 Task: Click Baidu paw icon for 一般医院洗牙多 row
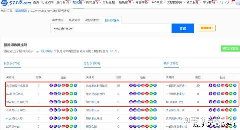(211, 85)
